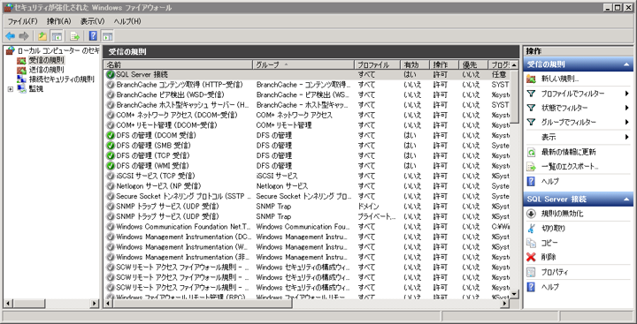The height and width of the screenshot is (324, 637).
Task: Open グループでフィルター submenu arrow
Action: click(x=627, y=122)
